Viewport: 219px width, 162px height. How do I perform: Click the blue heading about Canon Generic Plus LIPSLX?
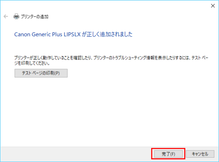coord(73,35)
